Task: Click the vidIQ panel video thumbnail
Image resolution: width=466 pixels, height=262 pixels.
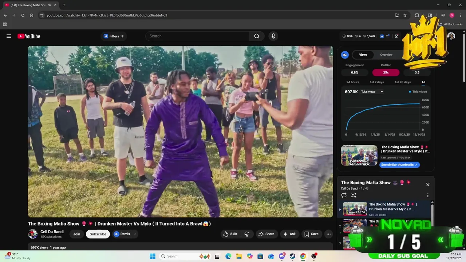Action: [359, 155]
